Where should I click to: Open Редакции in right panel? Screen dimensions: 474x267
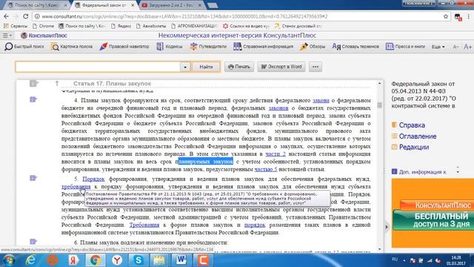coord(410,147)
